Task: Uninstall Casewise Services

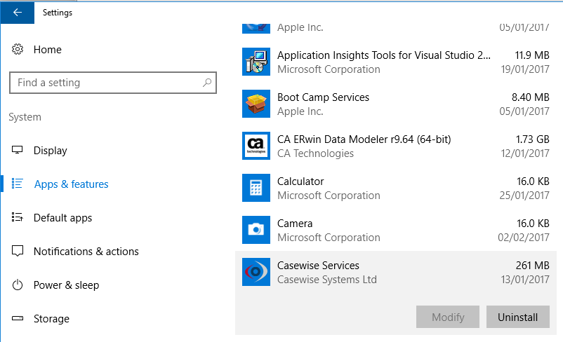Action: click(x=518, y=317)
